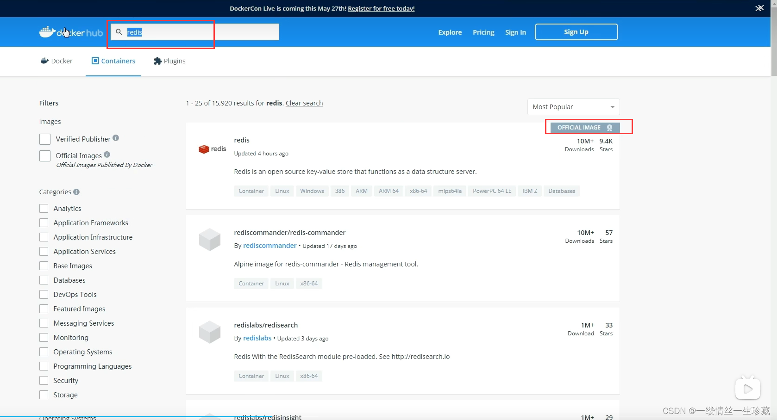The height and width of the screenshot is (420, 777).
Task: Check the Analytics category
Action: tap(44, 208)
